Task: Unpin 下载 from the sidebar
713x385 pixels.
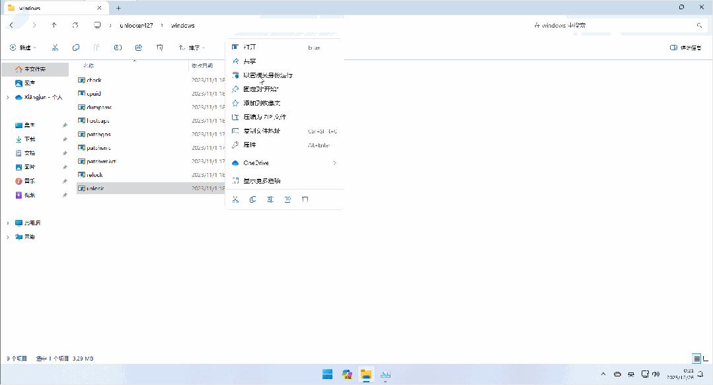Action: (x=64, y=139)
